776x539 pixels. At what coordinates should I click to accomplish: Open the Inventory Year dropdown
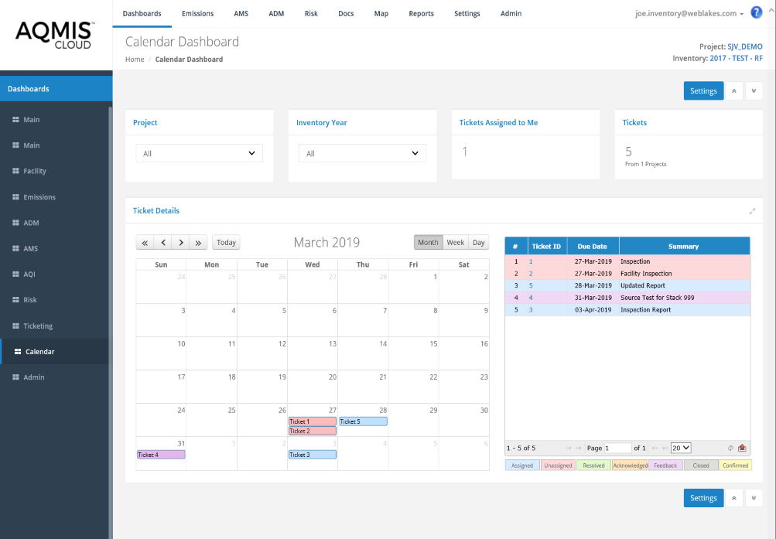[362, 153]
